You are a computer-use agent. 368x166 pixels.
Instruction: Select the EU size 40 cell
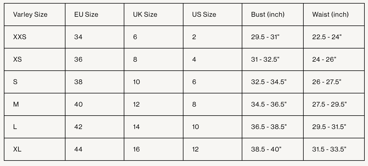point(78,104)
